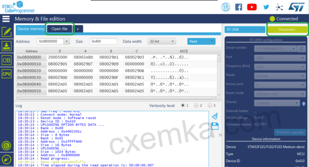
Task: Open the Option Bytes (OB) panel
Action: pyautogui.click(x=6, y=60)
